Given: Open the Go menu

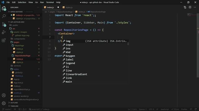Looking at the screenshot, I should pyautogui.click(x=36, y=2).
